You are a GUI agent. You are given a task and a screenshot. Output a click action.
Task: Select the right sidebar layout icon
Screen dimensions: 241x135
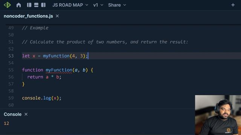tap(43, 5)
